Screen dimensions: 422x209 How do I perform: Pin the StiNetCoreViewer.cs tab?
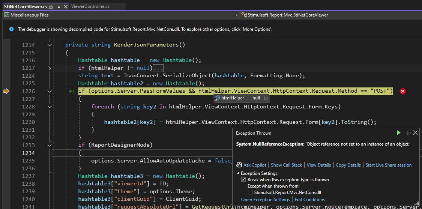tap(59, 7)
